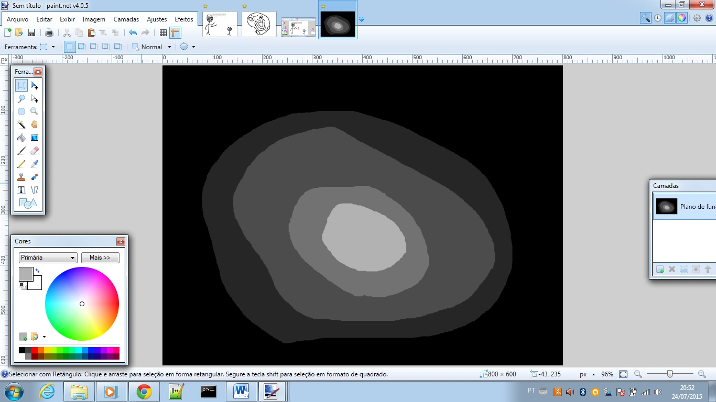This screenshot has width=716, height=402.
Task: Click the primary gray color swatch
Action: pos(26,274)
